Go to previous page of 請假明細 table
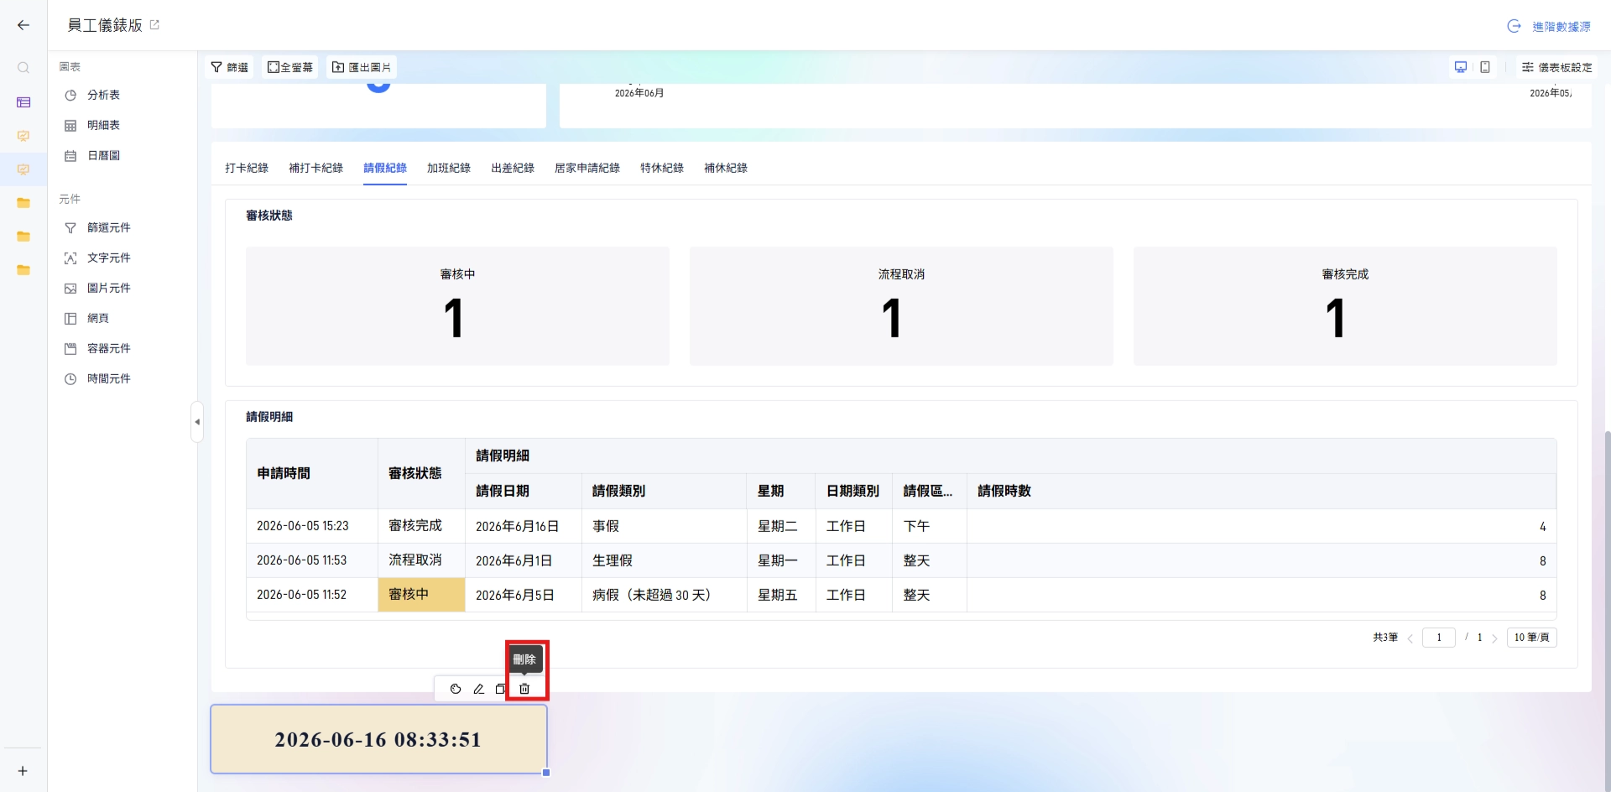 point(1410,638)
